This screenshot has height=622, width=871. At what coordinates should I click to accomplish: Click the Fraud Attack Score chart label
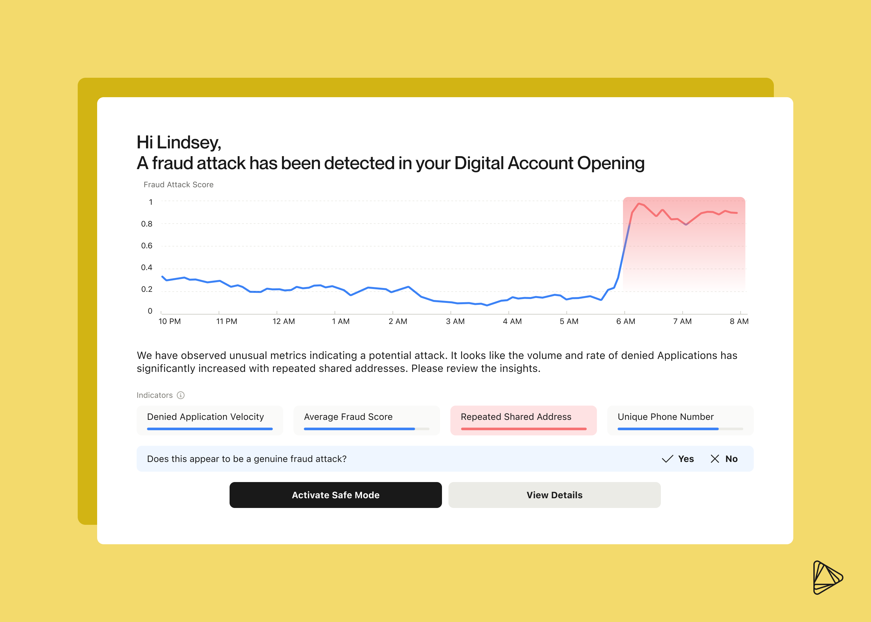[178, 185]
